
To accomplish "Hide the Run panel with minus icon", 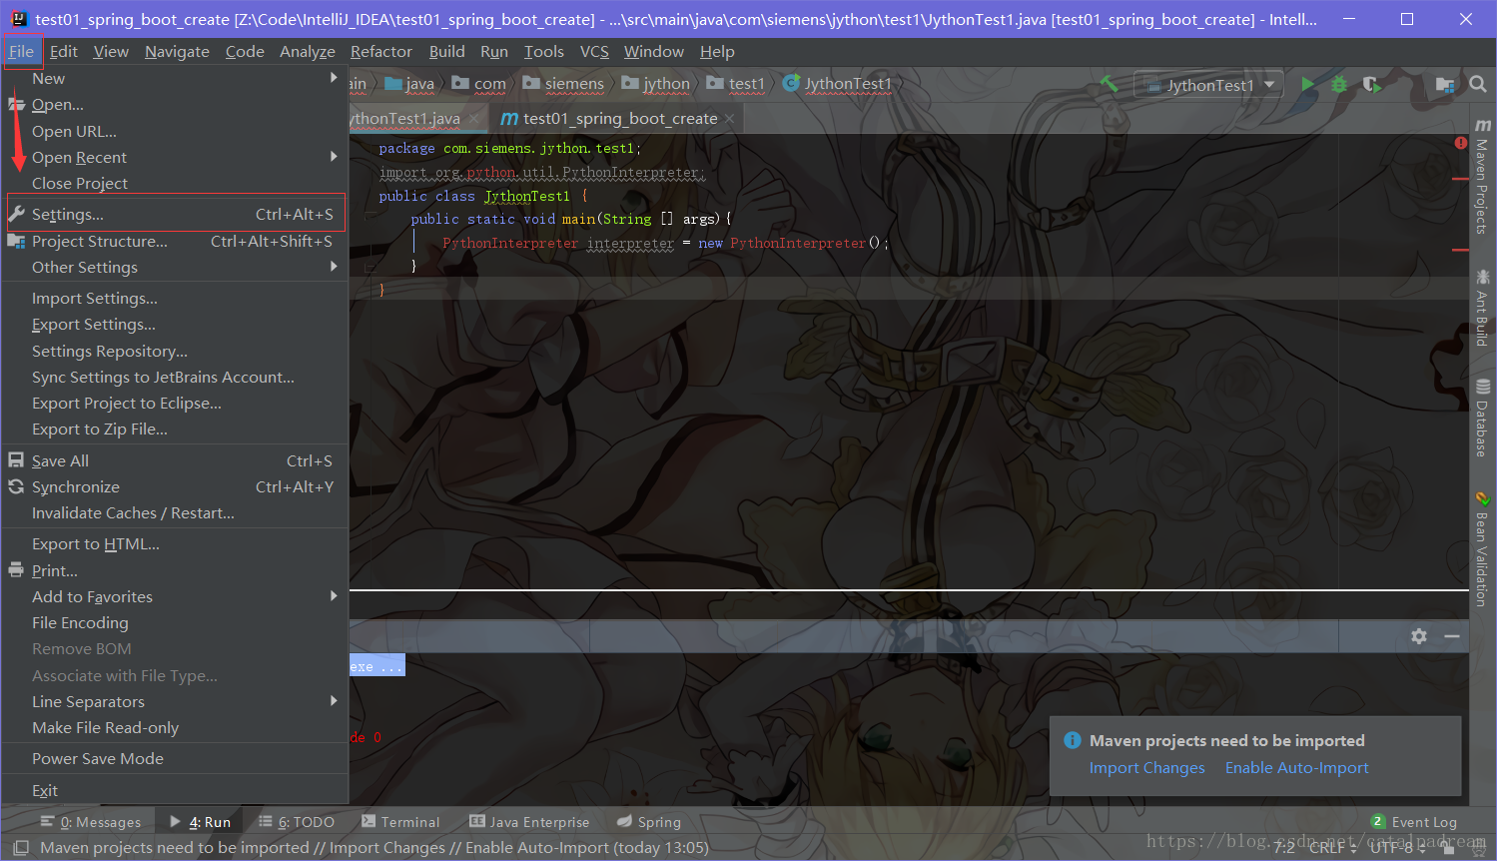I will (1452, 636).
